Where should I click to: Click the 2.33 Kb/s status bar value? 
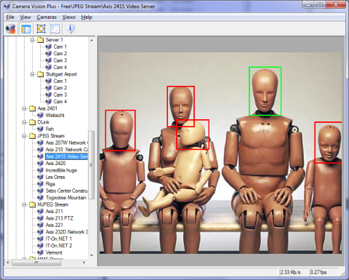coord(290,272)
